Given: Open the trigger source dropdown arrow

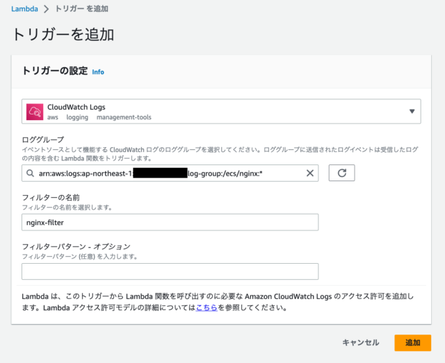Looking at the screenshot, I should [x=412, y=111].
